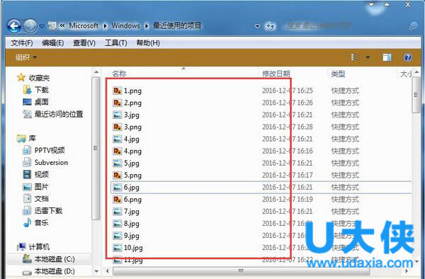Viewport: 425px width, 279px height.
Task: Click the Windows breadcrumb in address bar
Action: coord(126,25)
